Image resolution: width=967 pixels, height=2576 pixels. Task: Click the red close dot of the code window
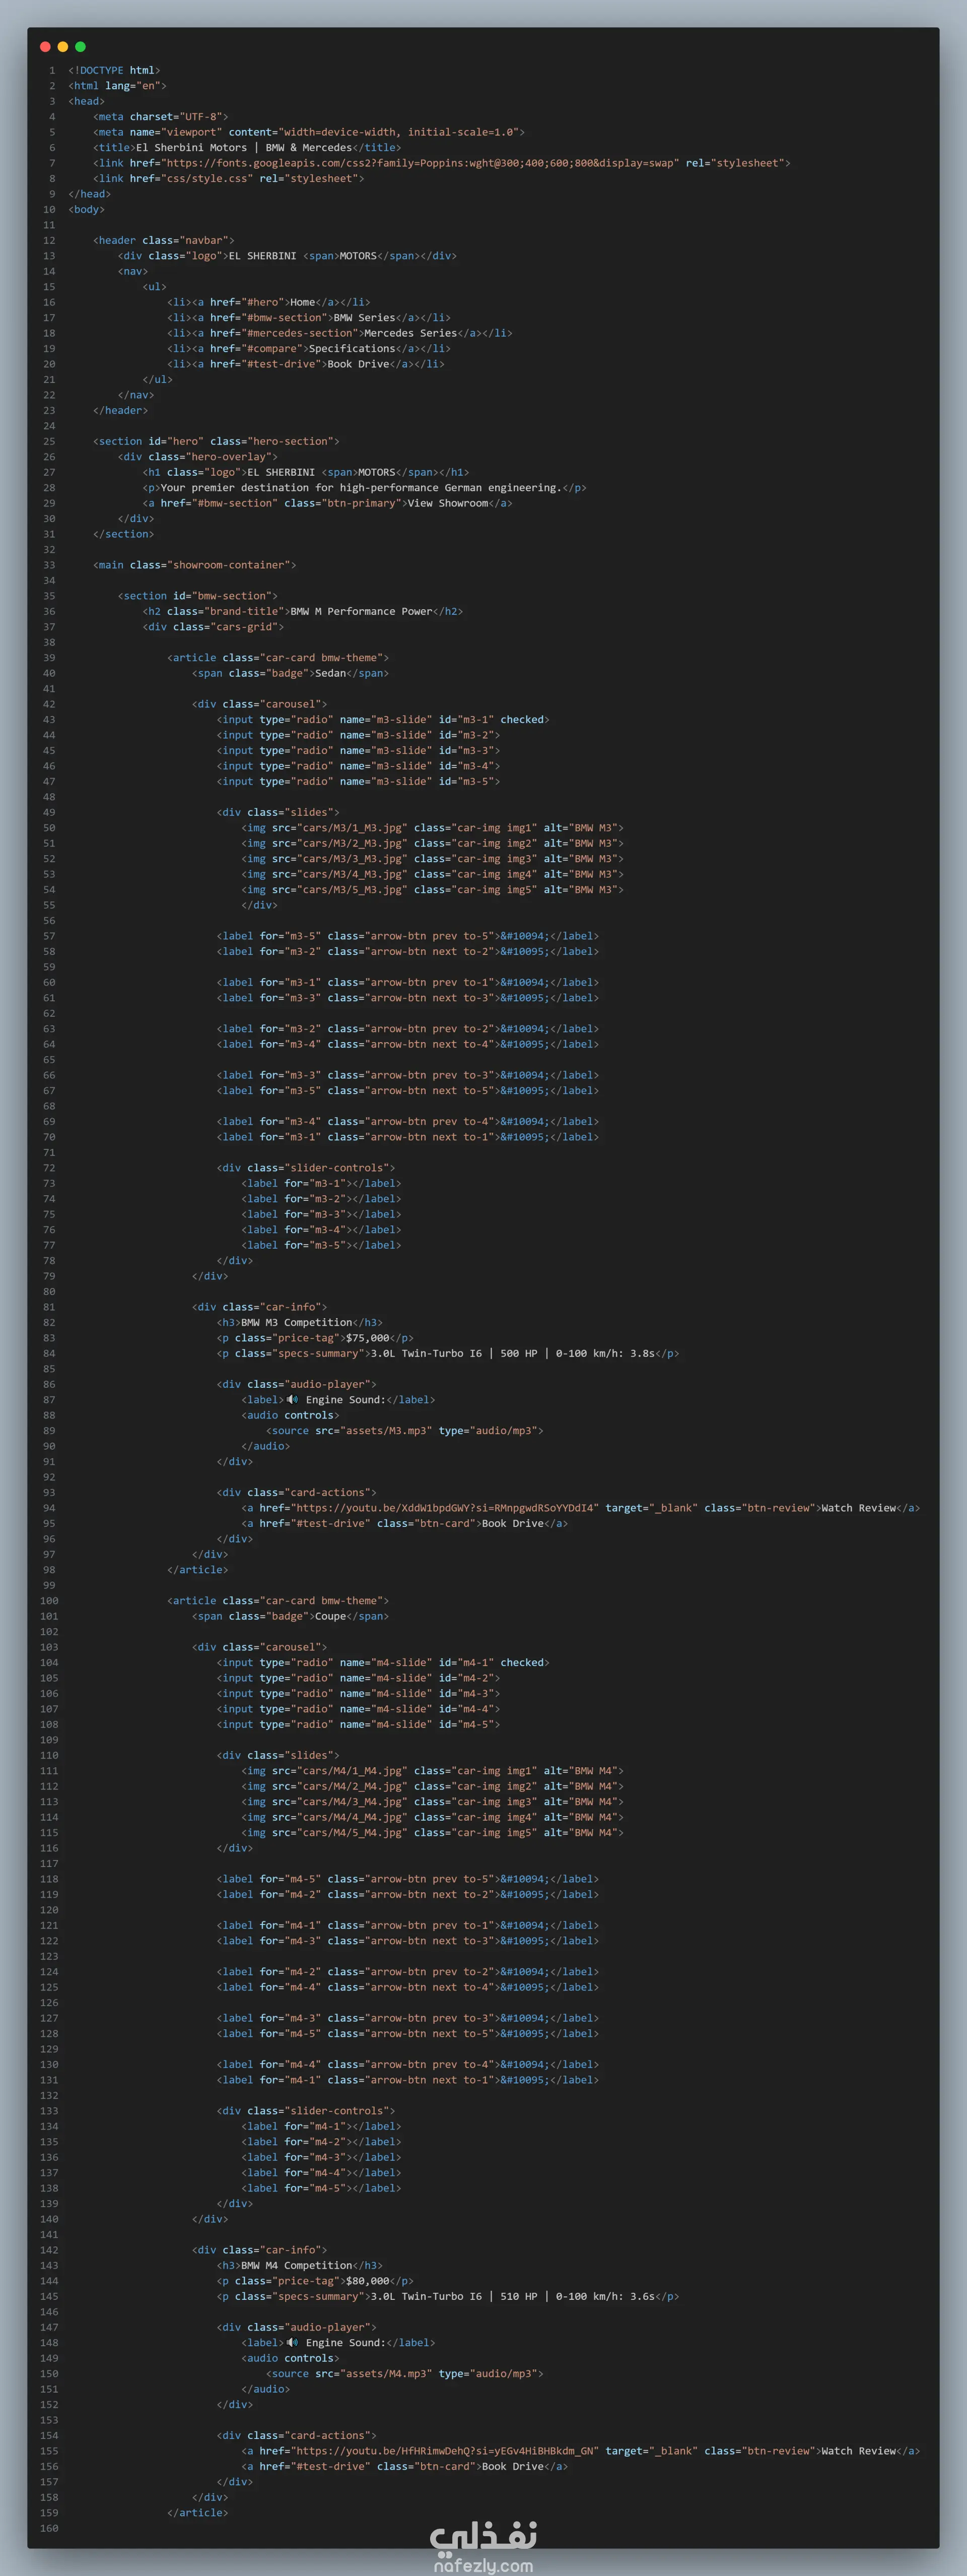click(45, 47)
